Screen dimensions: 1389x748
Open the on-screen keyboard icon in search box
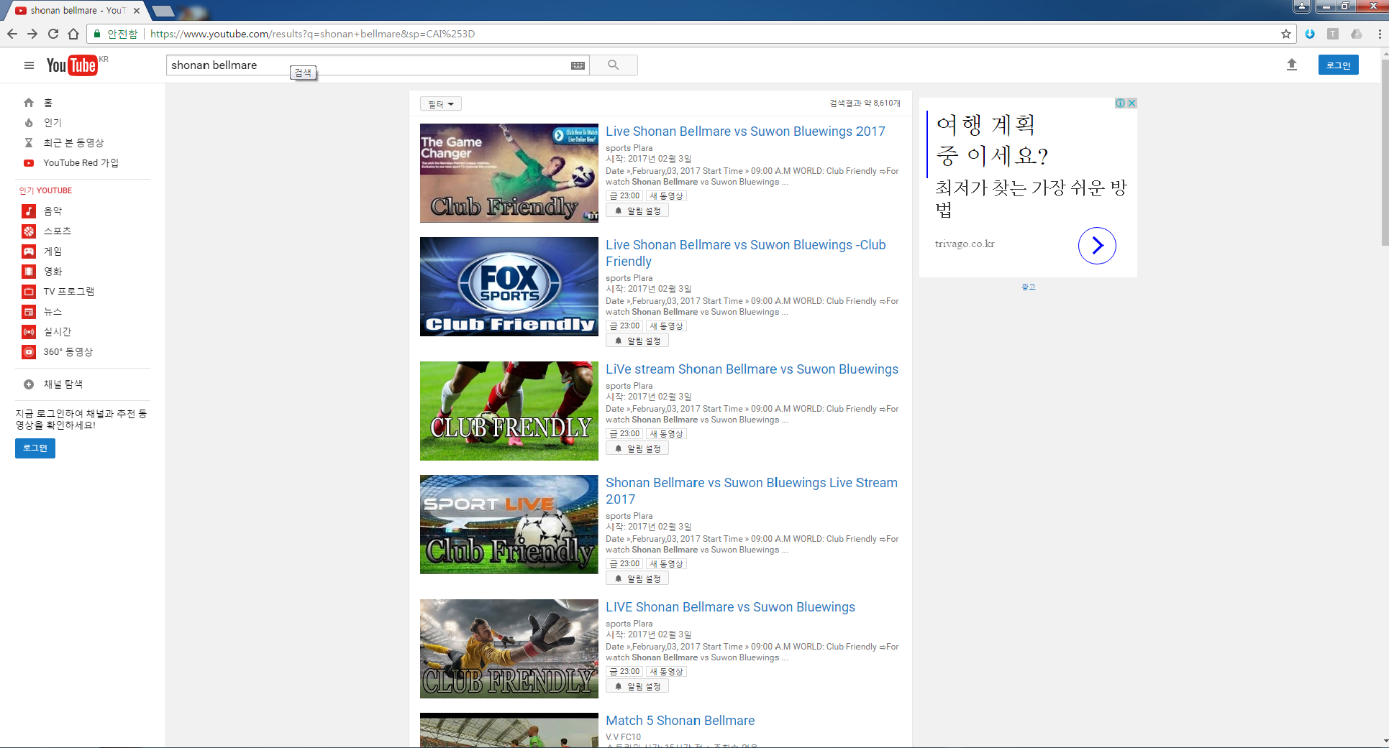click(578, 65)
